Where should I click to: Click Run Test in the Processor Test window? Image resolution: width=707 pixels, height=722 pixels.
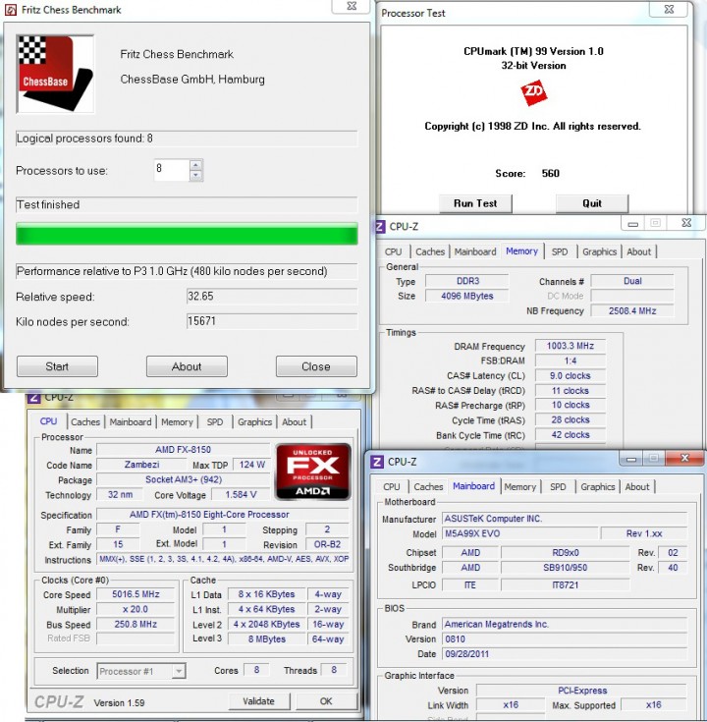475,203
